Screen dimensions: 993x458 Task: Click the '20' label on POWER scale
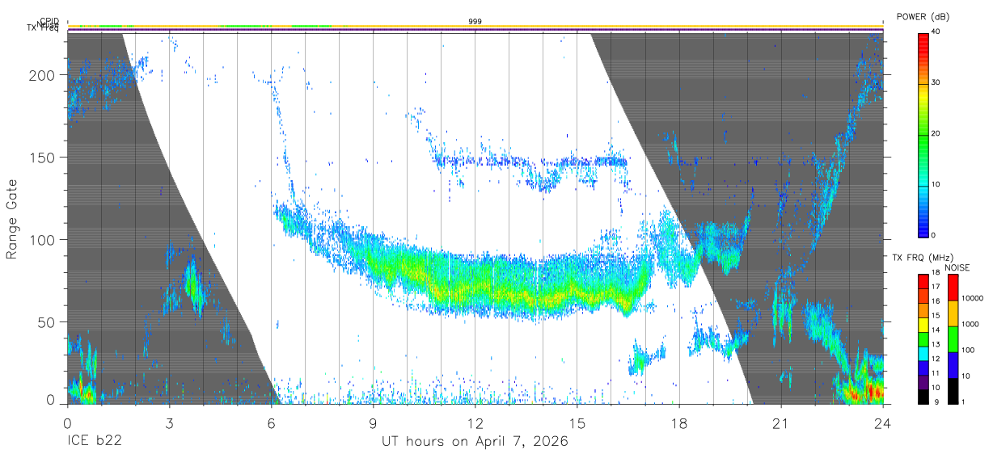point(936,133)
